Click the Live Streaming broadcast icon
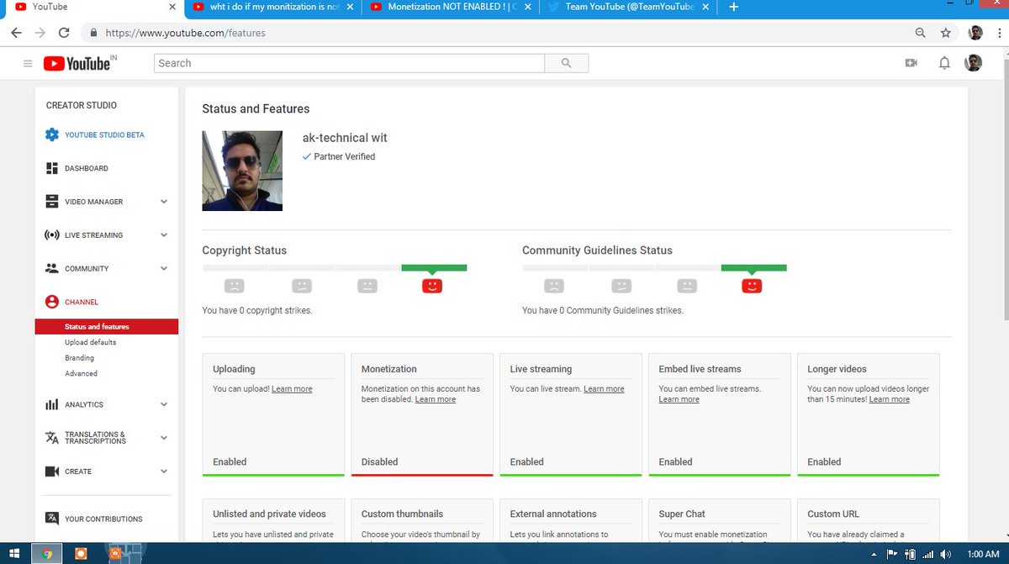This screenshot has height=564, width=1009. coord(52,235)
